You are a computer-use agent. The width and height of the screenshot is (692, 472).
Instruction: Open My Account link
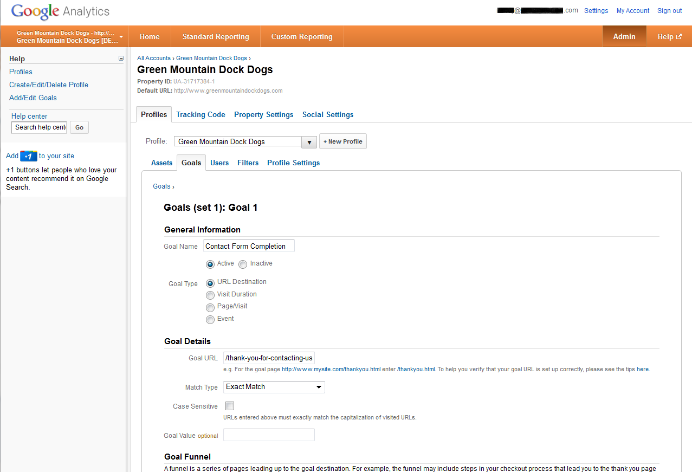(633, 11)
